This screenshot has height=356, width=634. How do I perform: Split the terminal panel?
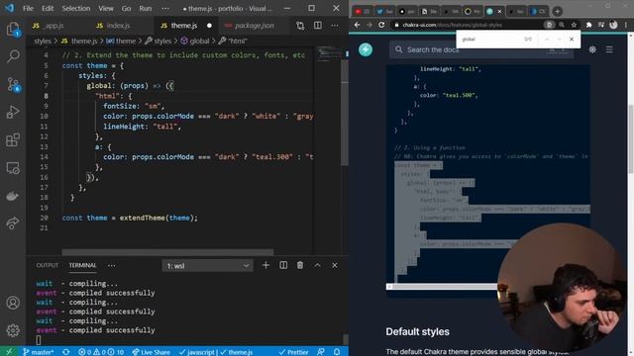coord(283,265)
